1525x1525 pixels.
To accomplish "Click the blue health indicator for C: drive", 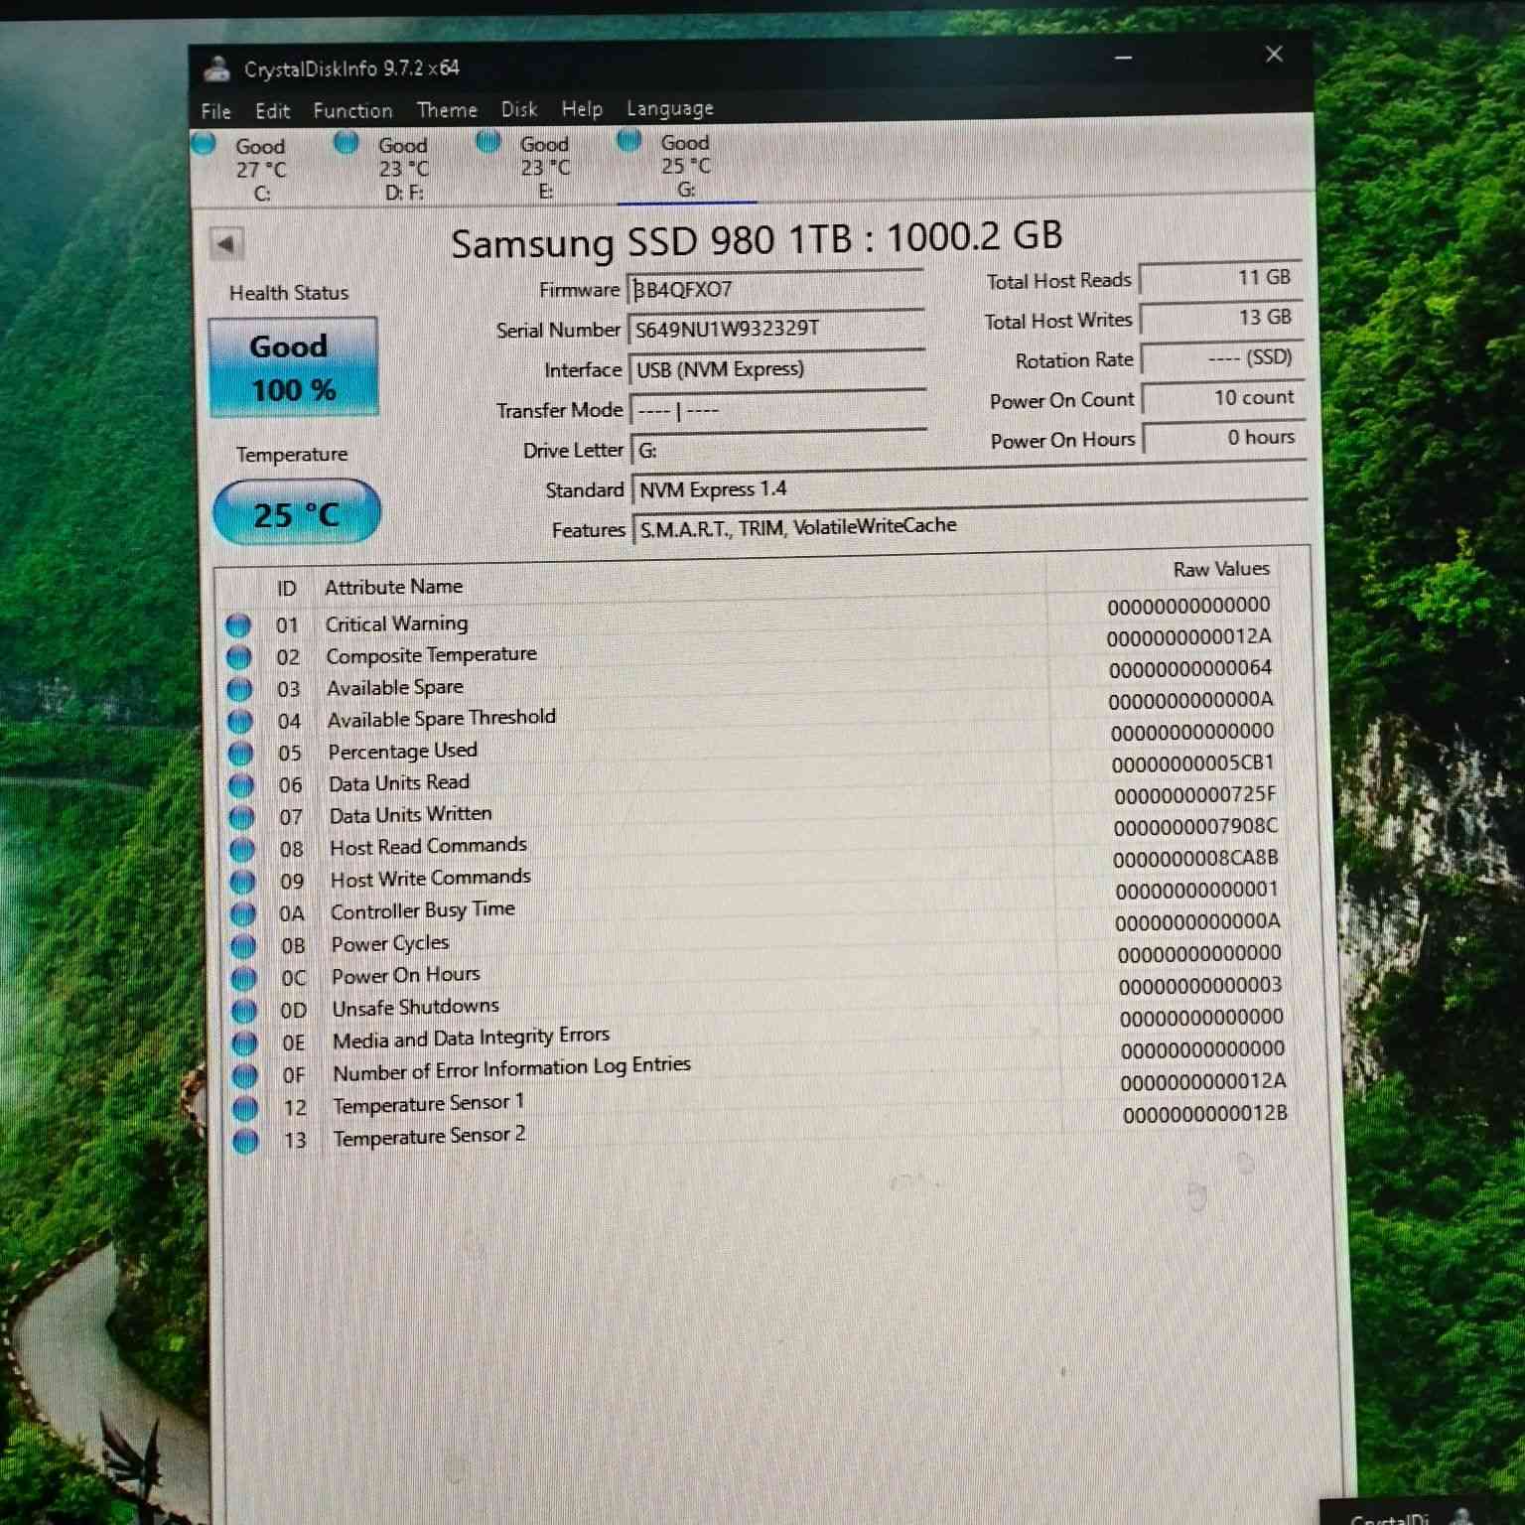I will [x=205, y=143].
